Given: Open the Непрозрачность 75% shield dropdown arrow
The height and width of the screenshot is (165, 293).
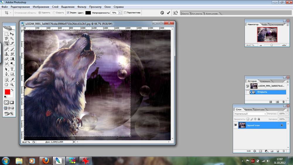Looking at the screenshot, I should coord(120,13).
